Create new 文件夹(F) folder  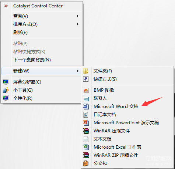pos(127,71)
